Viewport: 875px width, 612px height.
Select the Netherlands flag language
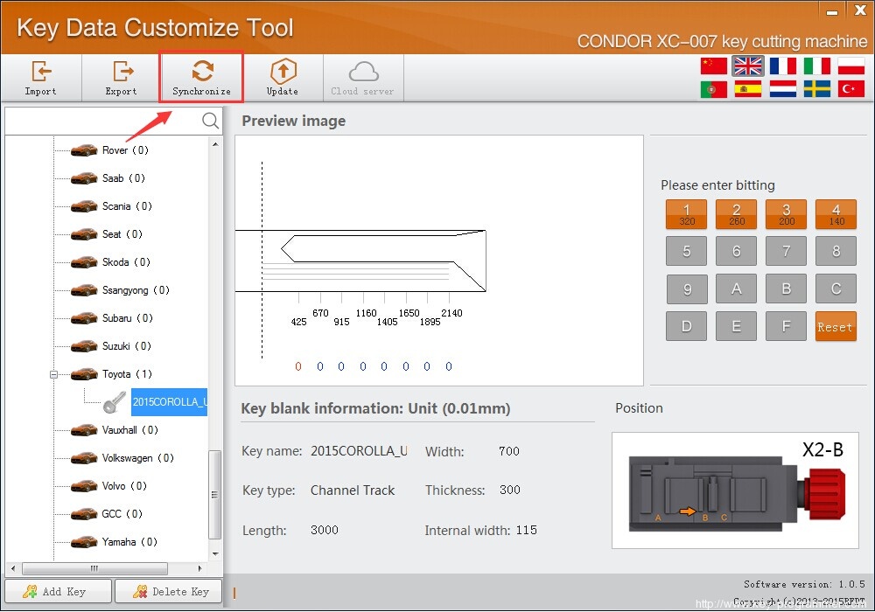(x=783, y=89)
